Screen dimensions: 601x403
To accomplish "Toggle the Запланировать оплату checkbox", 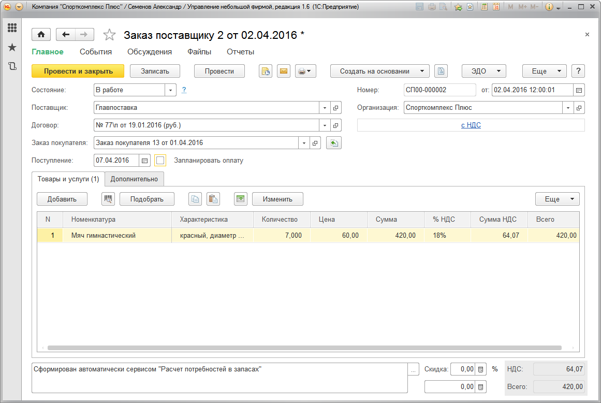I will (x=160, y=161).
